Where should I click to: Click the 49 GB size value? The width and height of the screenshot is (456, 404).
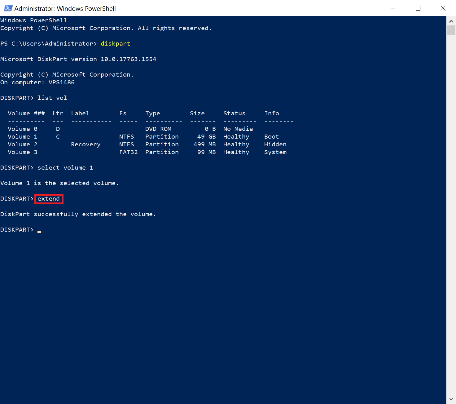[x=206, y=137]
